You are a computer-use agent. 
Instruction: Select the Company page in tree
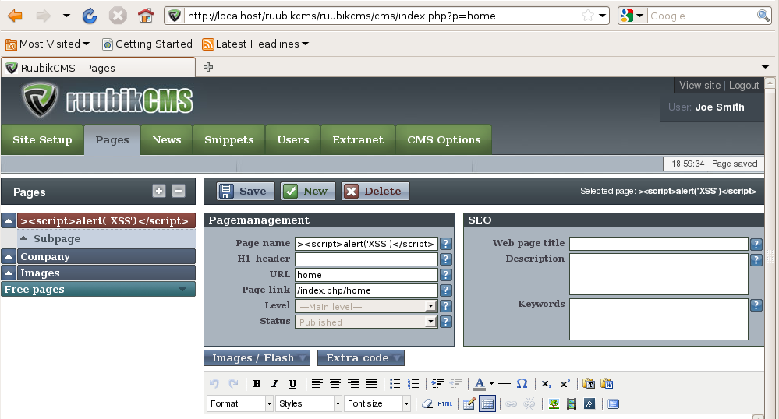point(106,257)
